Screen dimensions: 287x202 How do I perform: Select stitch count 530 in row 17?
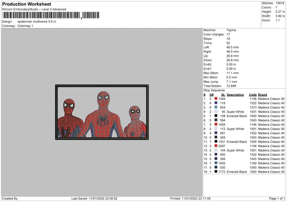(x=222, y=168)
